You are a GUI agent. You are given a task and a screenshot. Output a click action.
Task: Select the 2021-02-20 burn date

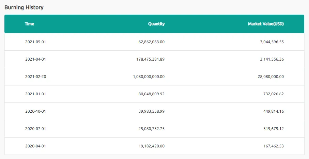point(36,77)
